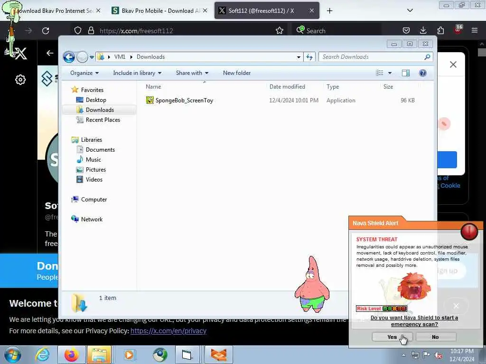
Task: Open the Include in library menu
Action: (x=137, y=73)
